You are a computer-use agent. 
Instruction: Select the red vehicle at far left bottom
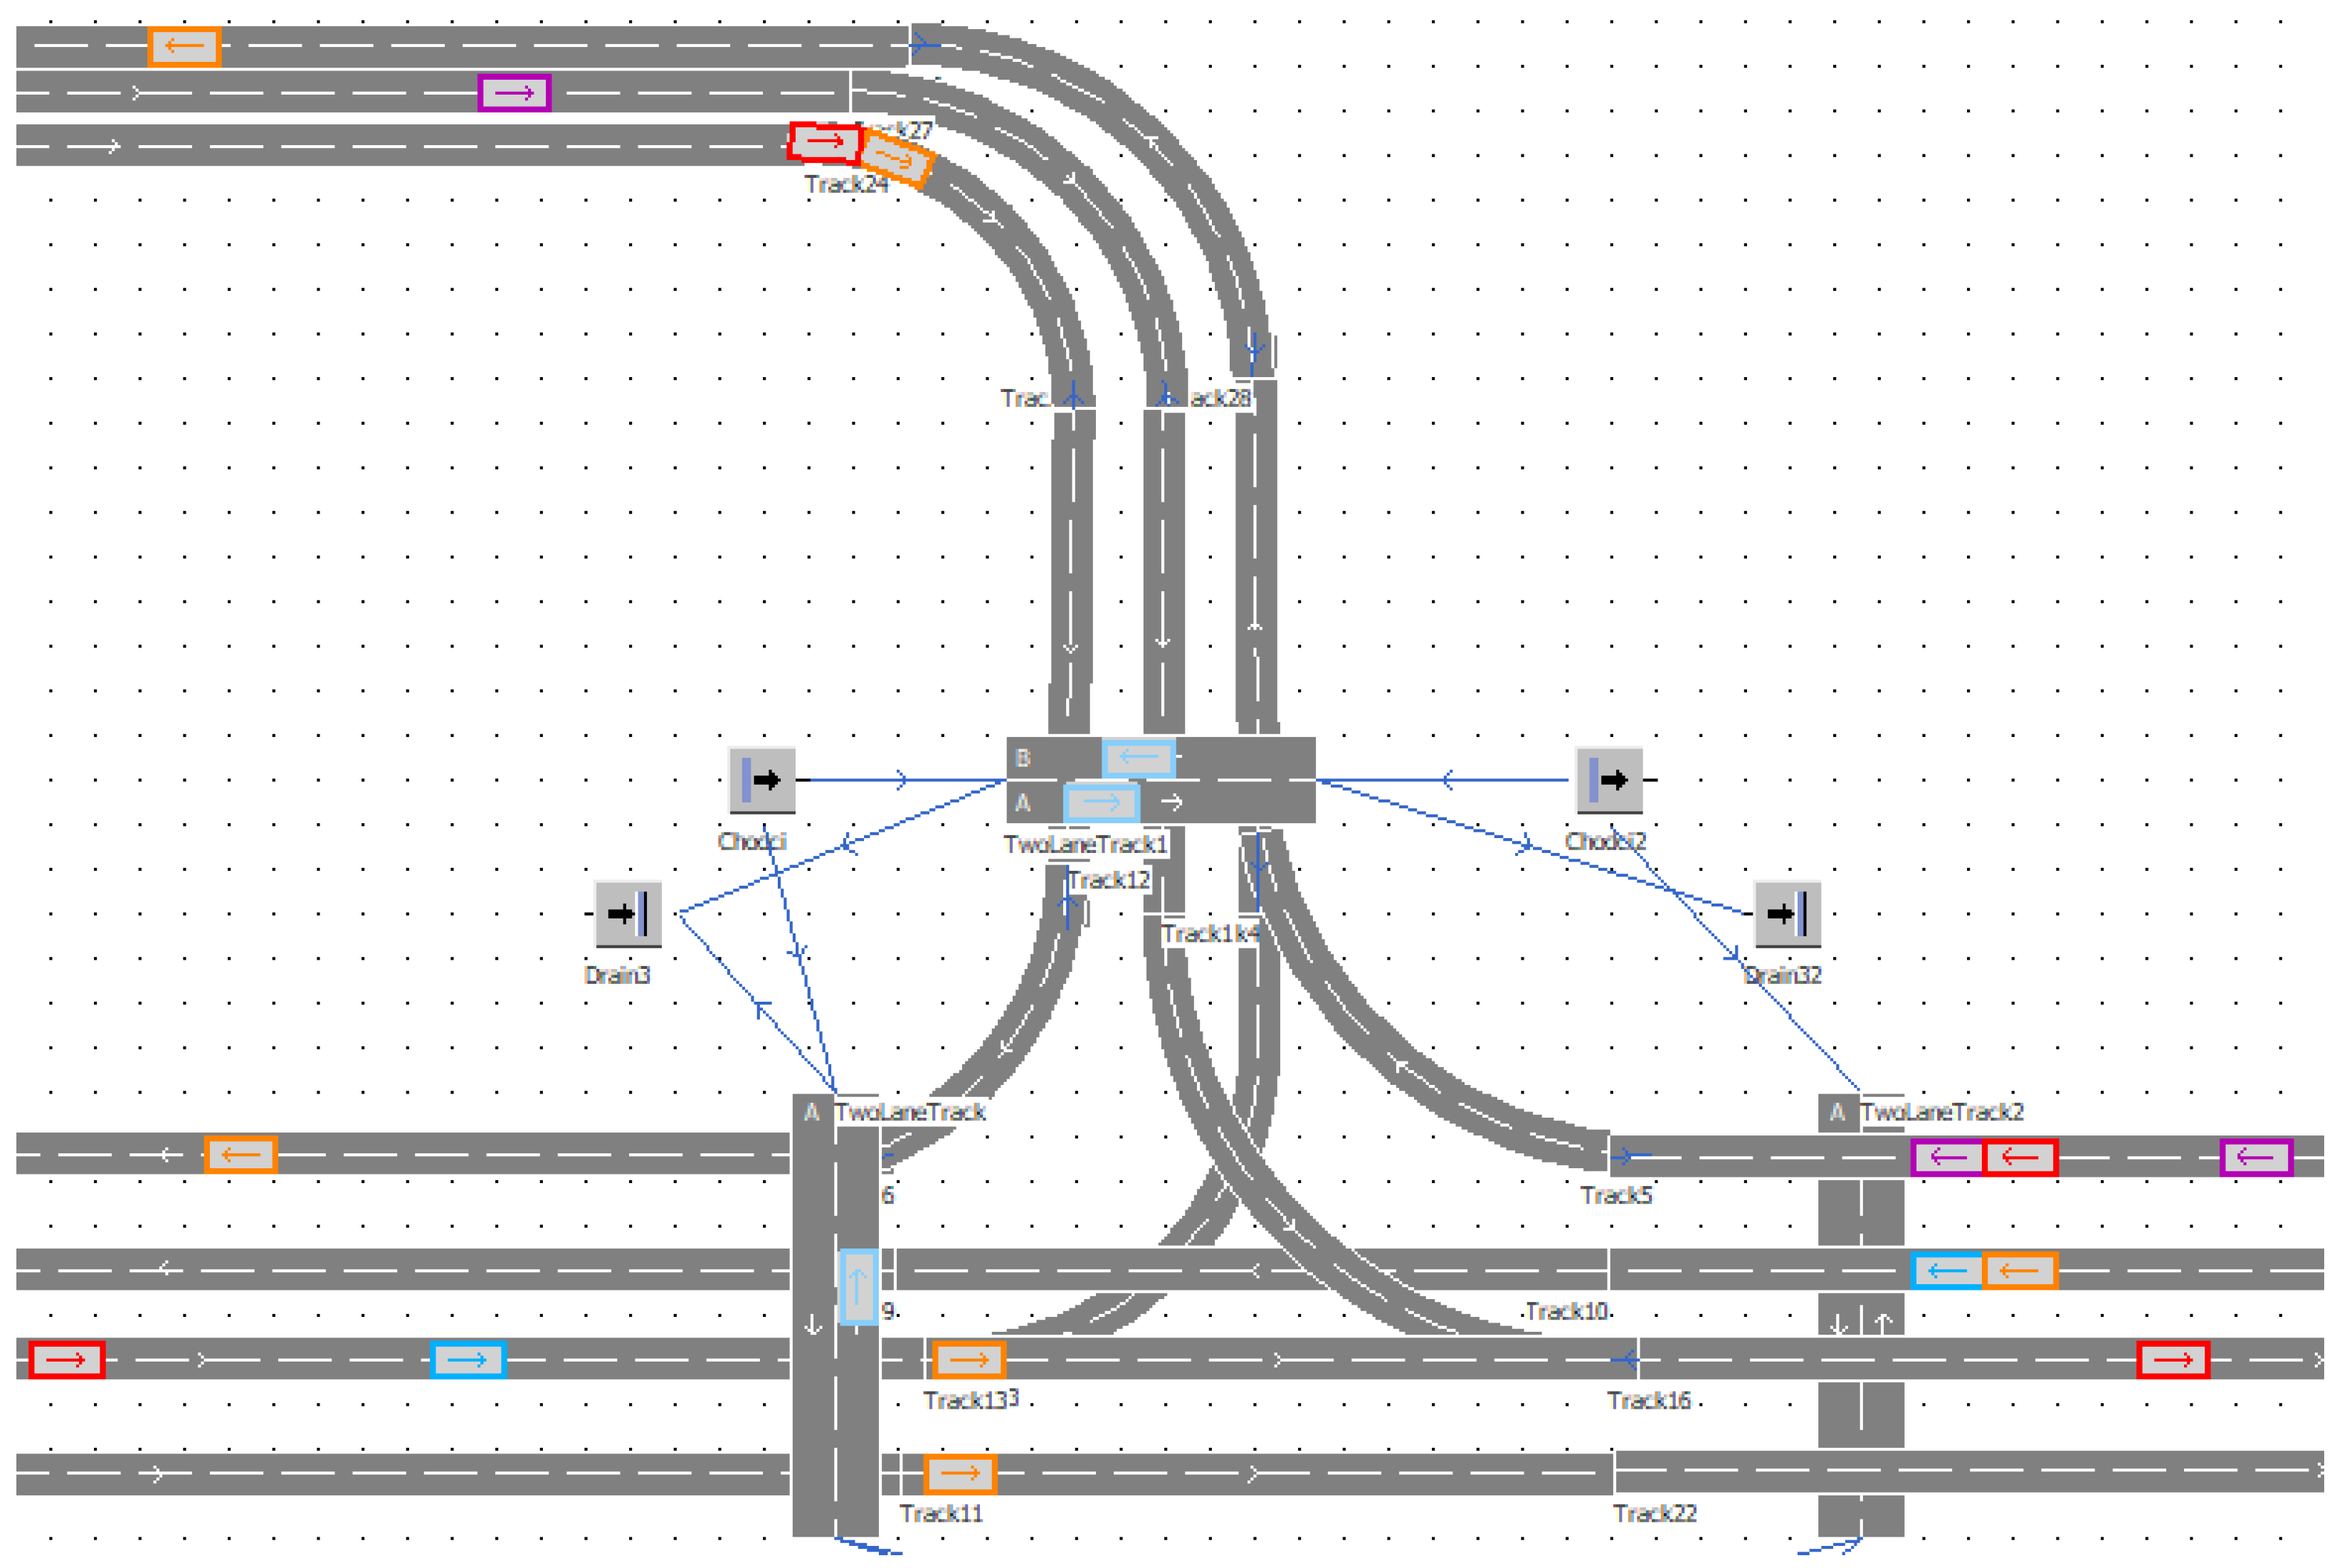[66, 1360]
